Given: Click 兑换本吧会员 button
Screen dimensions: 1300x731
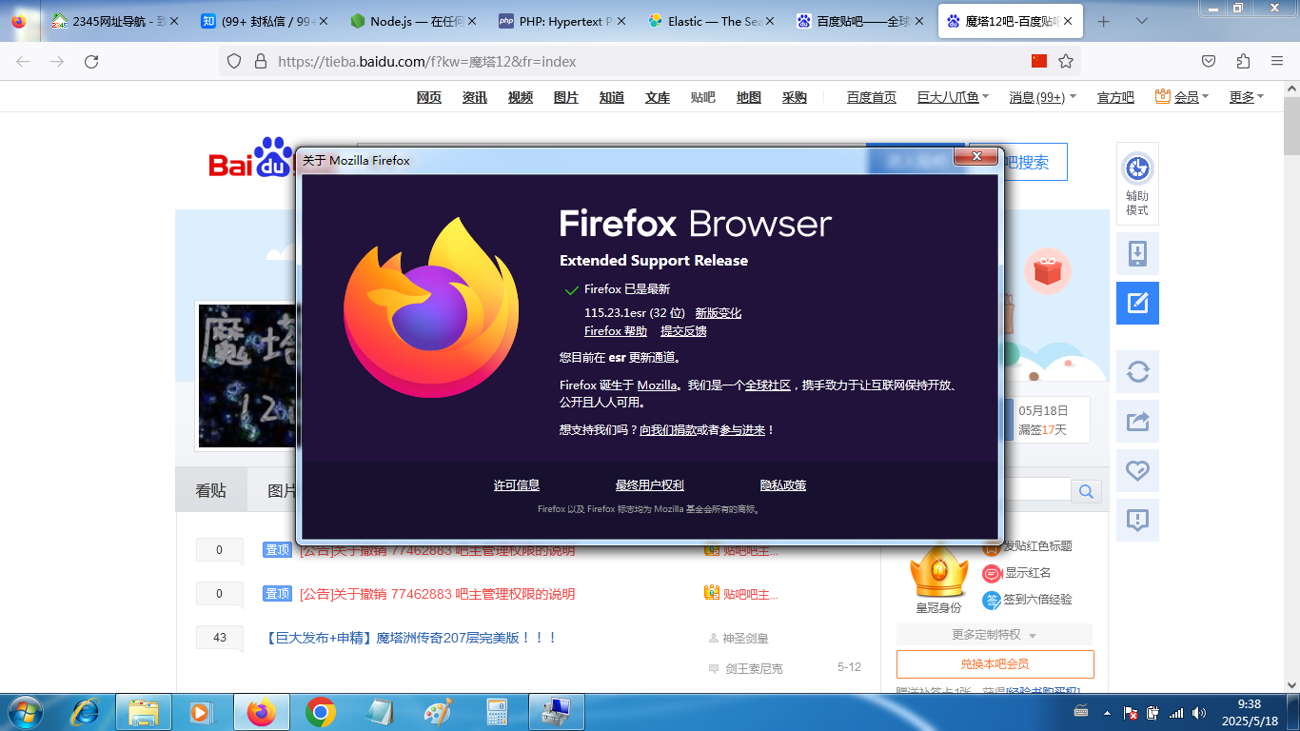Looking at the screenshot, I should pos(995,664).
